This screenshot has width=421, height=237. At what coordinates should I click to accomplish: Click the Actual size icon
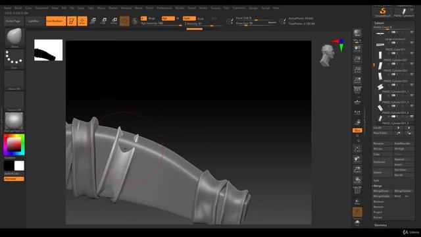point(357,70)
